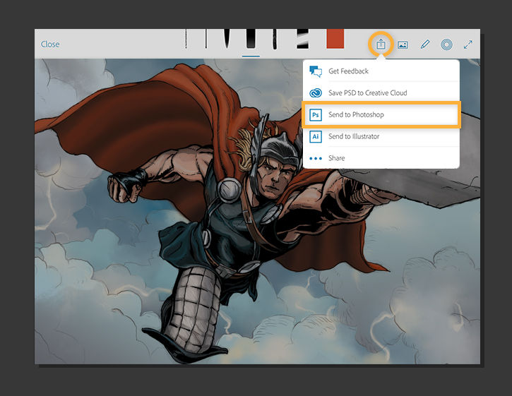Choose Send to Photoshop option

pos(356,114)
